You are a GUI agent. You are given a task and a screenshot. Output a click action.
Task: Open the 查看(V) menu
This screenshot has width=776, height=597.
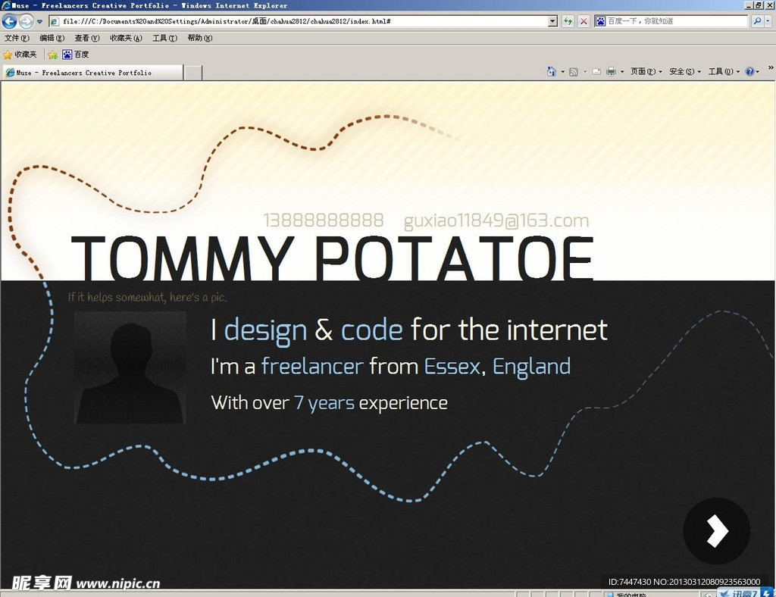[x=87, y=38]
